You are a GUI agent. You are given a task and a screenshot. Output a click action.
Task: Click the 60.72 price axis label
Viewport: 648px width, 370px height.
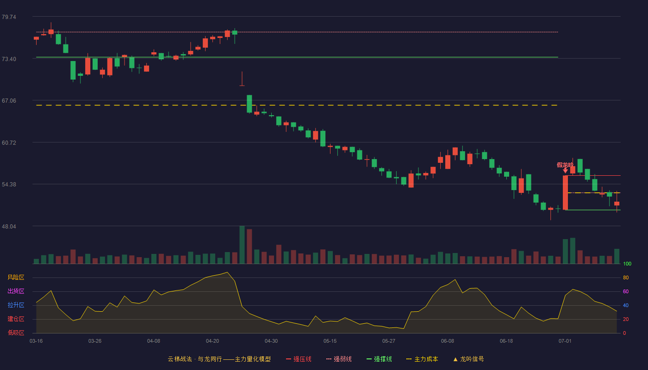tap(9, 143)
